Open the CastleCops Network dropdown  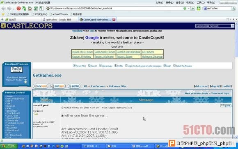coord(215,26)
